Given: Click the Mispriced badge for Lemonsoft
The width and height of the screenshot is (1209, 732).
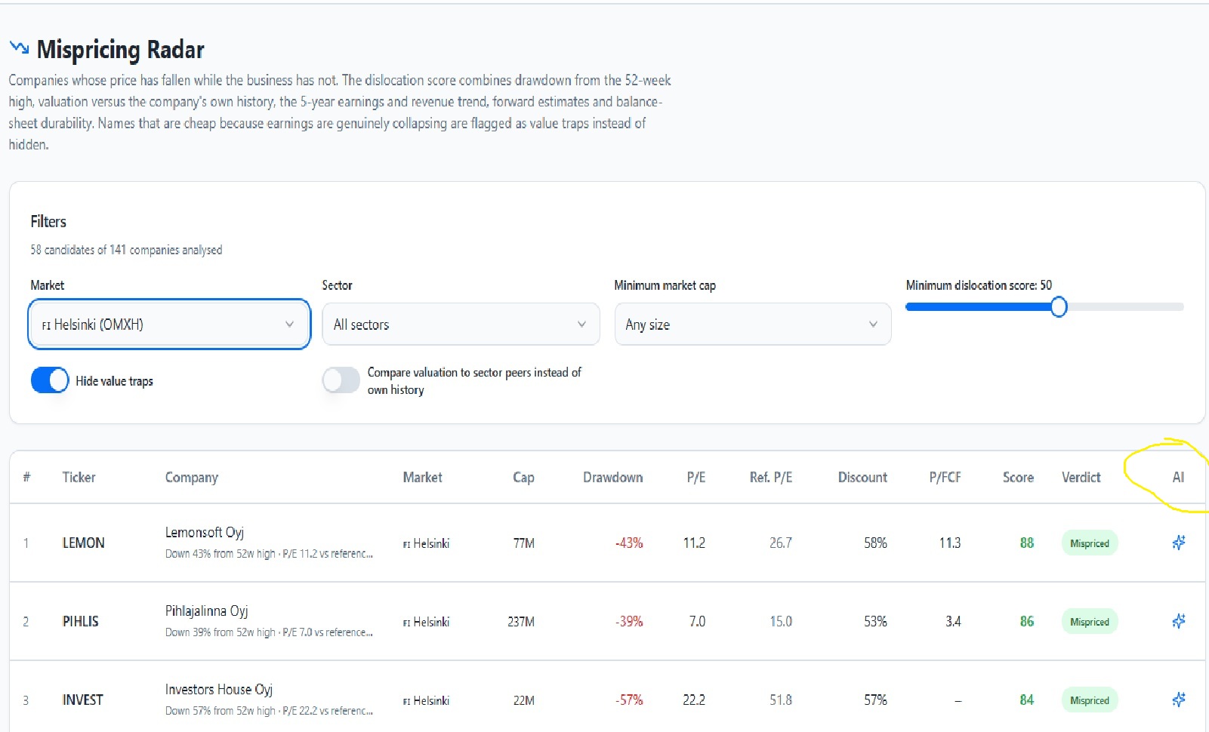Looking at the screenshot, I should tap(1090, 543).
